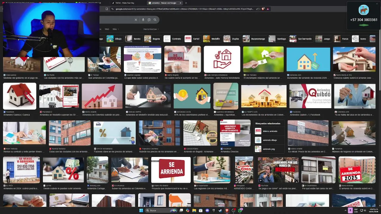Filter images by the Contrato chip
This screenshot has width=381, height=214.
pos(173,39)
